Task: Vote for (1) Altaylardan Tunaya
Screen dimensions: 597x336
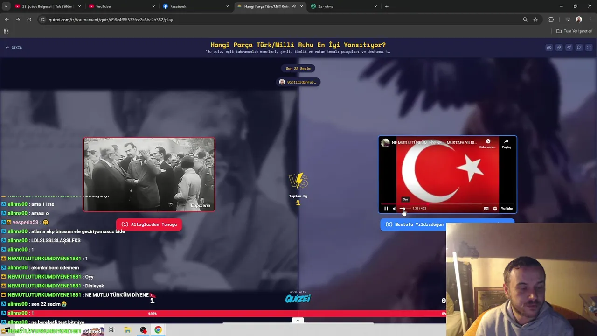Action: [x=149, y=224]
